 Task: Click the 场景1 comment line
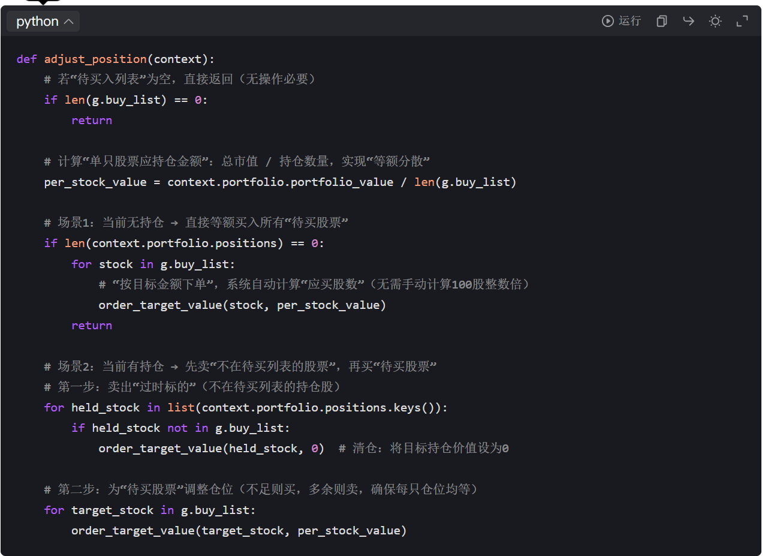(196, 223)
